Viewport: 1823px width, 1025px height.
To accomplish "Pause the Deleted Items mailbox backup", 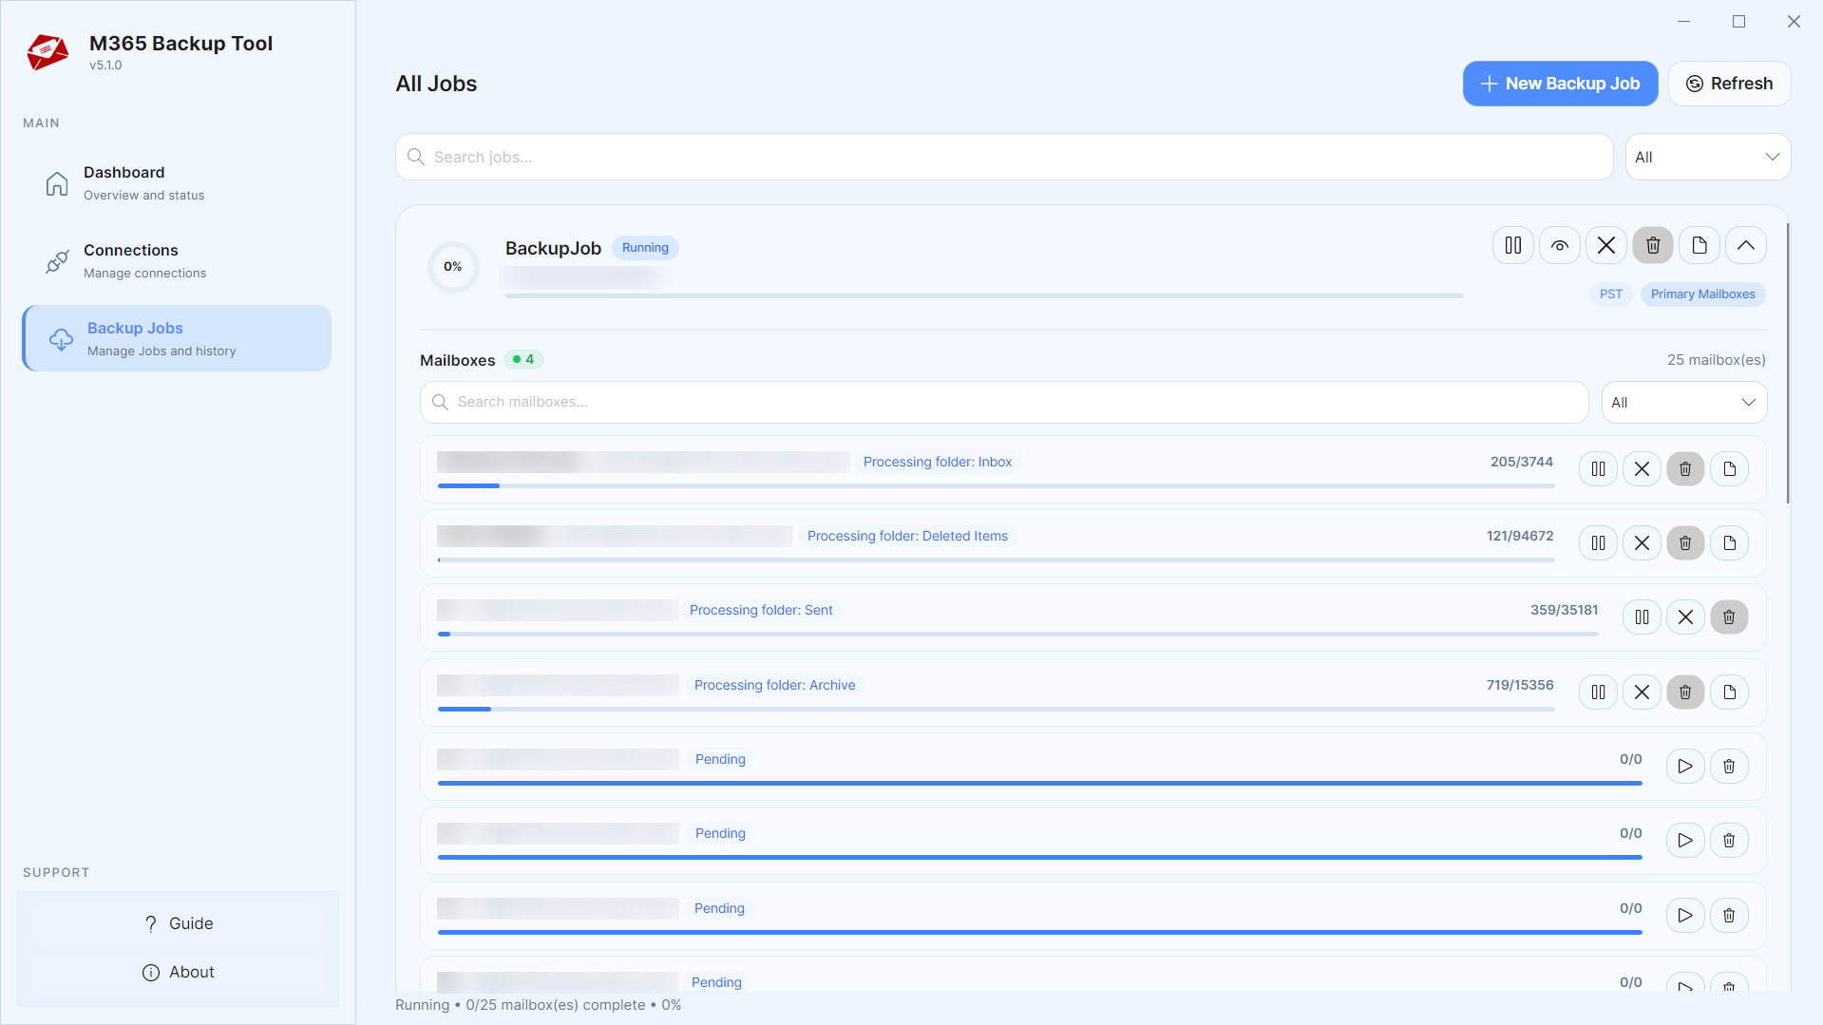I will 1599,543.
